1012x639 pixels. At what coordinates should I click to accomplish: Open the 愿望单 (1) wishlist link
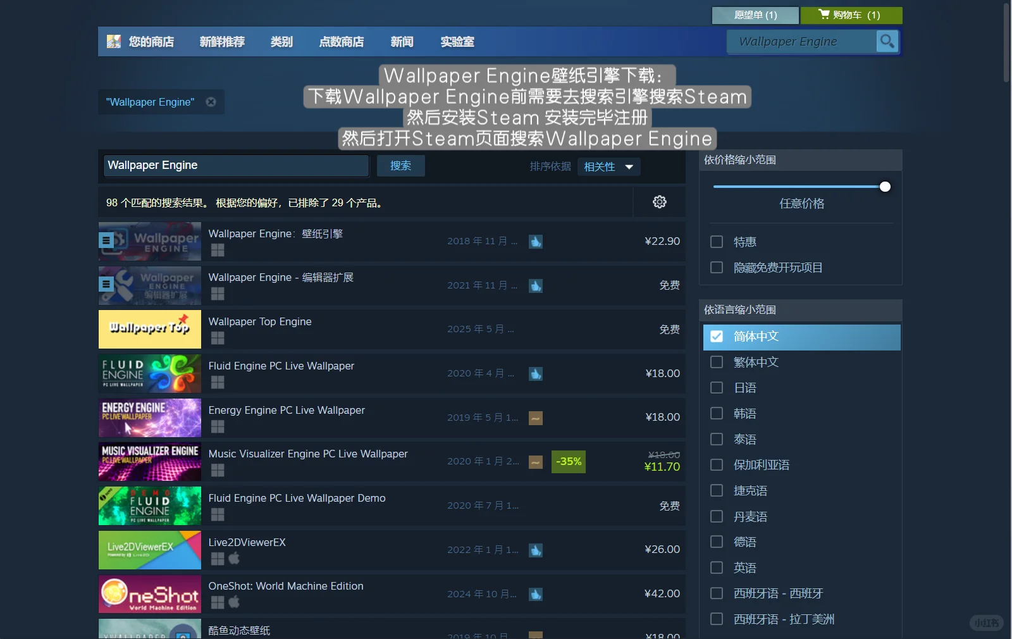(x=755, y=15)
